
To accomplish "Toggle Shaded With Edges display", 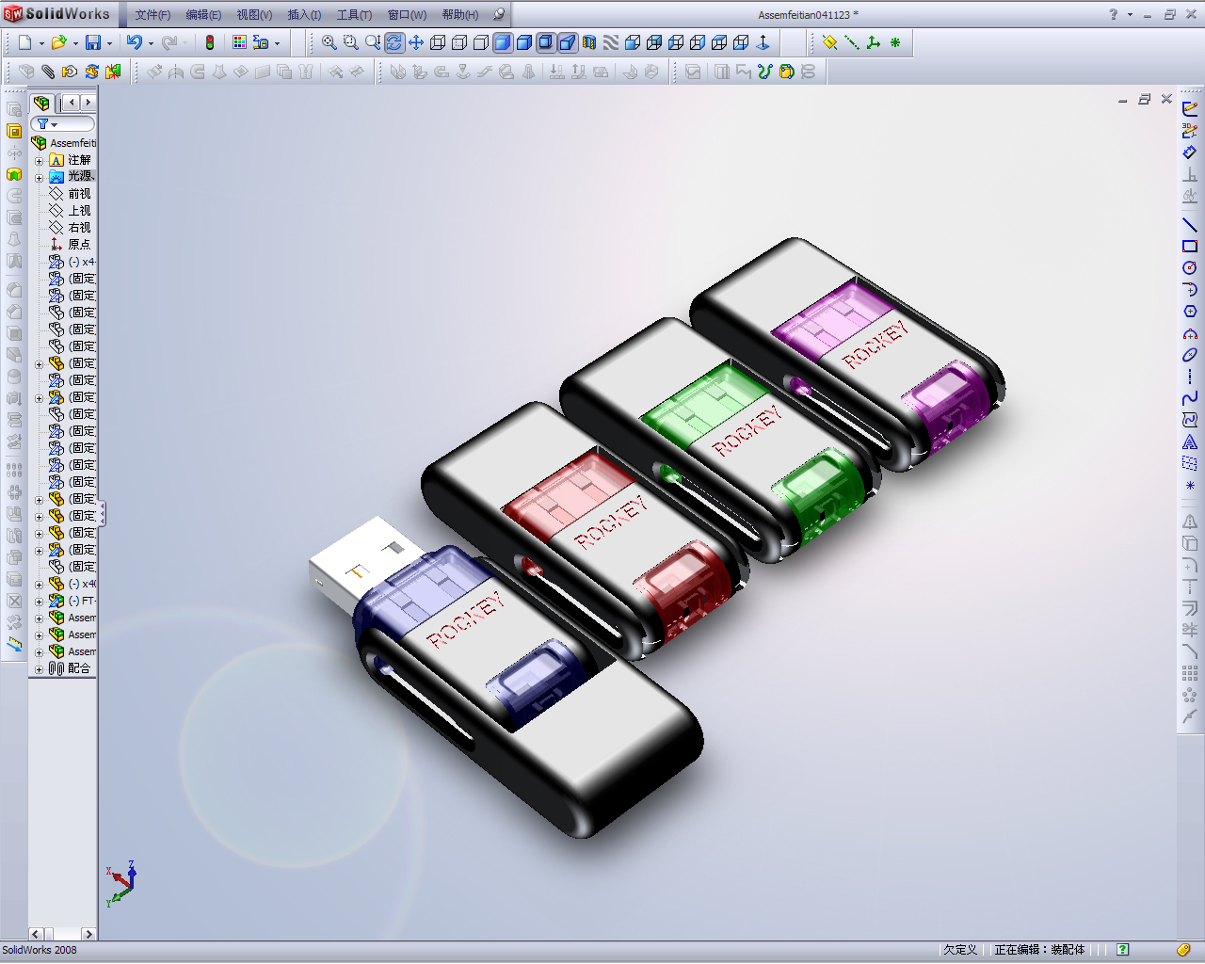I will [503, 42].
